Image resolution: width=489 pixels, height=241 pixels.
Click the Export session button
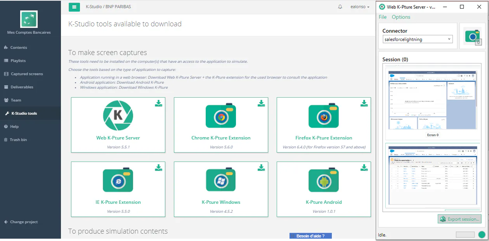[x=459, y=219]
